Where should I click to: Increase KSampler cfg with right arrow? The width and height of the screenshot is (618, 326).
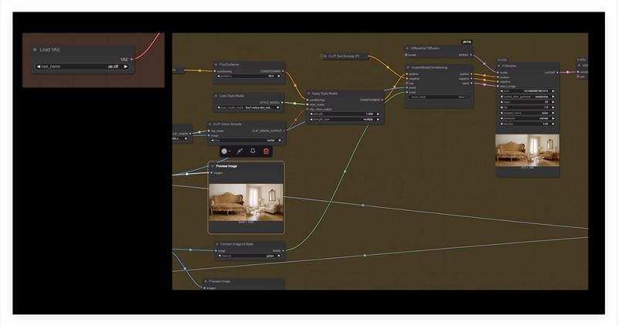[x=552, y=107]
